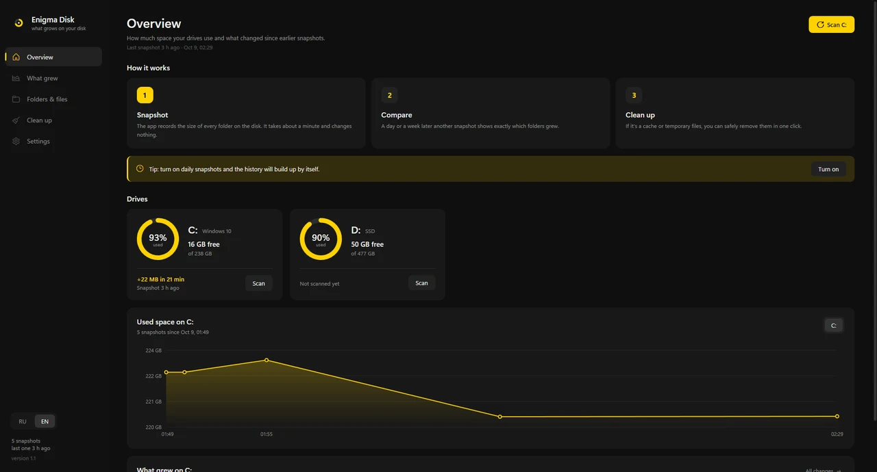This screenshot has width=877, height=472.
Task: Click the 90% used ring for drive D:
Action: pyautogui.click(x=321, y=239)
